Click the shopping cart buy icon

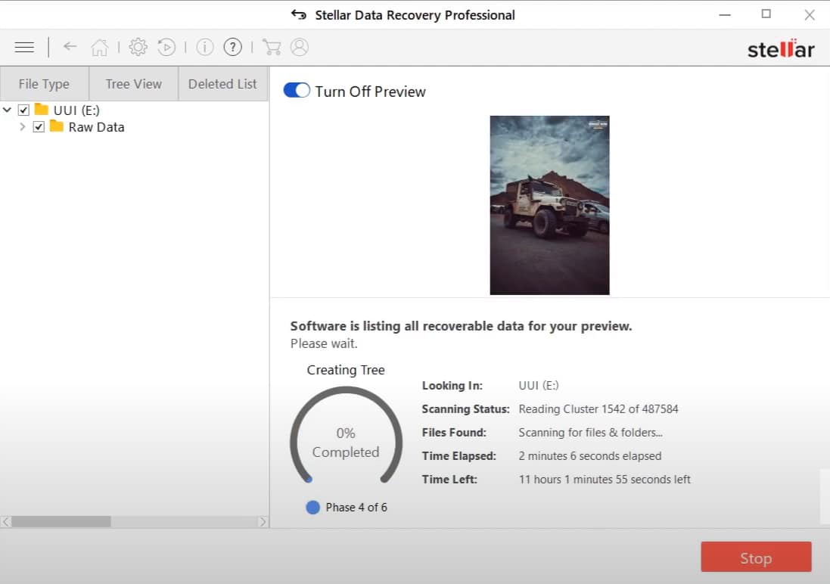point(272,47)
